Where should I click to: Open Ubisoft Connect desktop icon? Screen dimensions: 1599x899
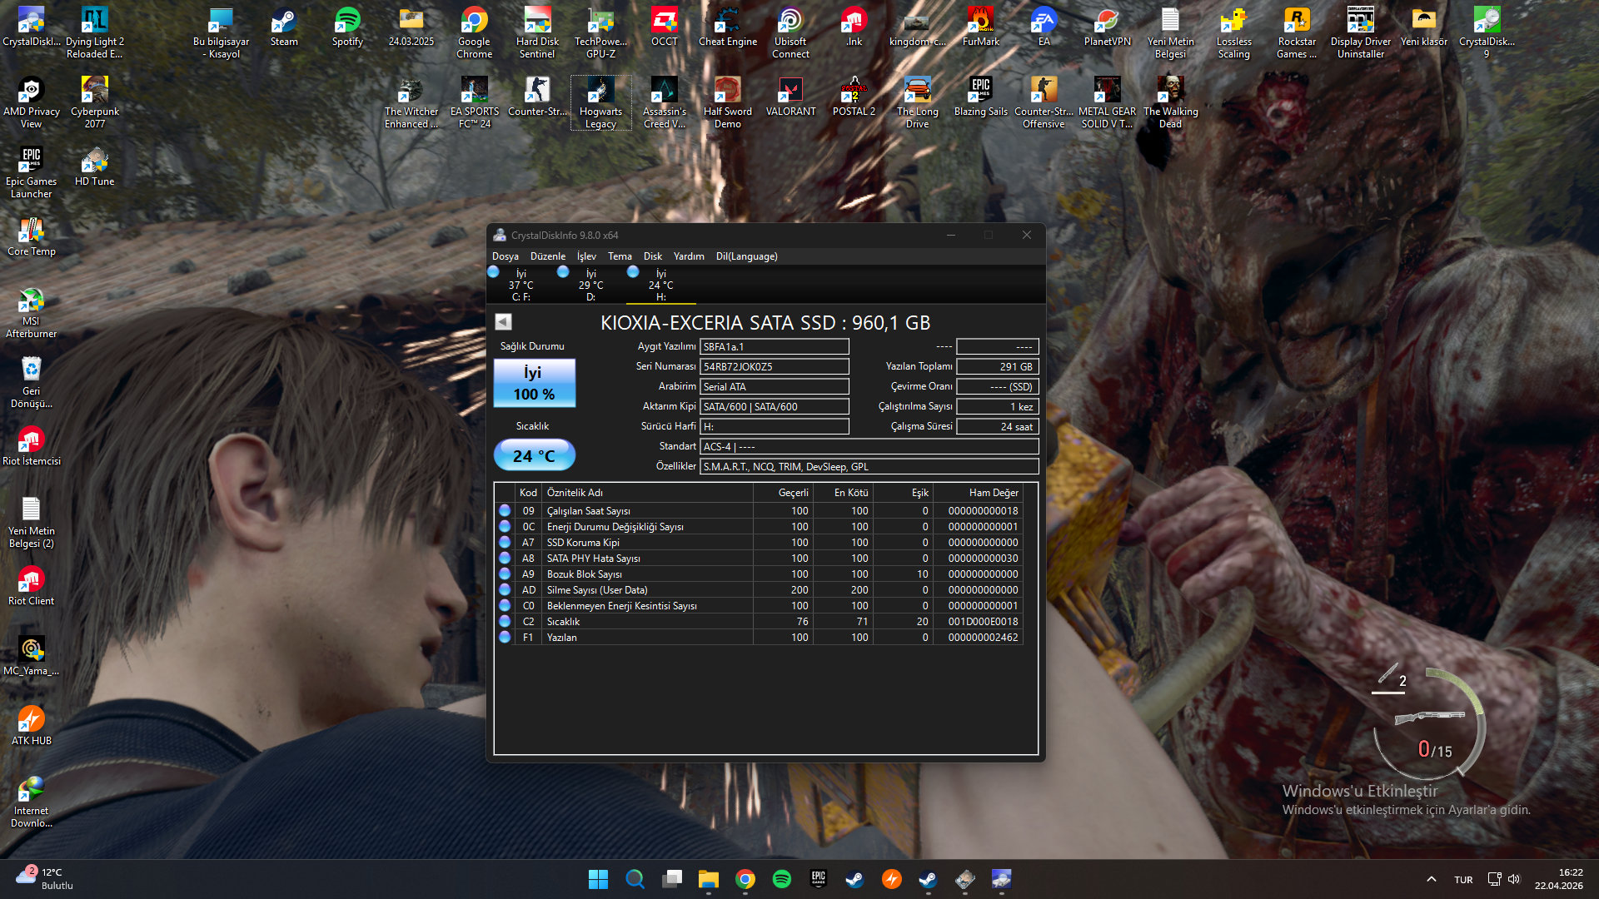point(790,33)
